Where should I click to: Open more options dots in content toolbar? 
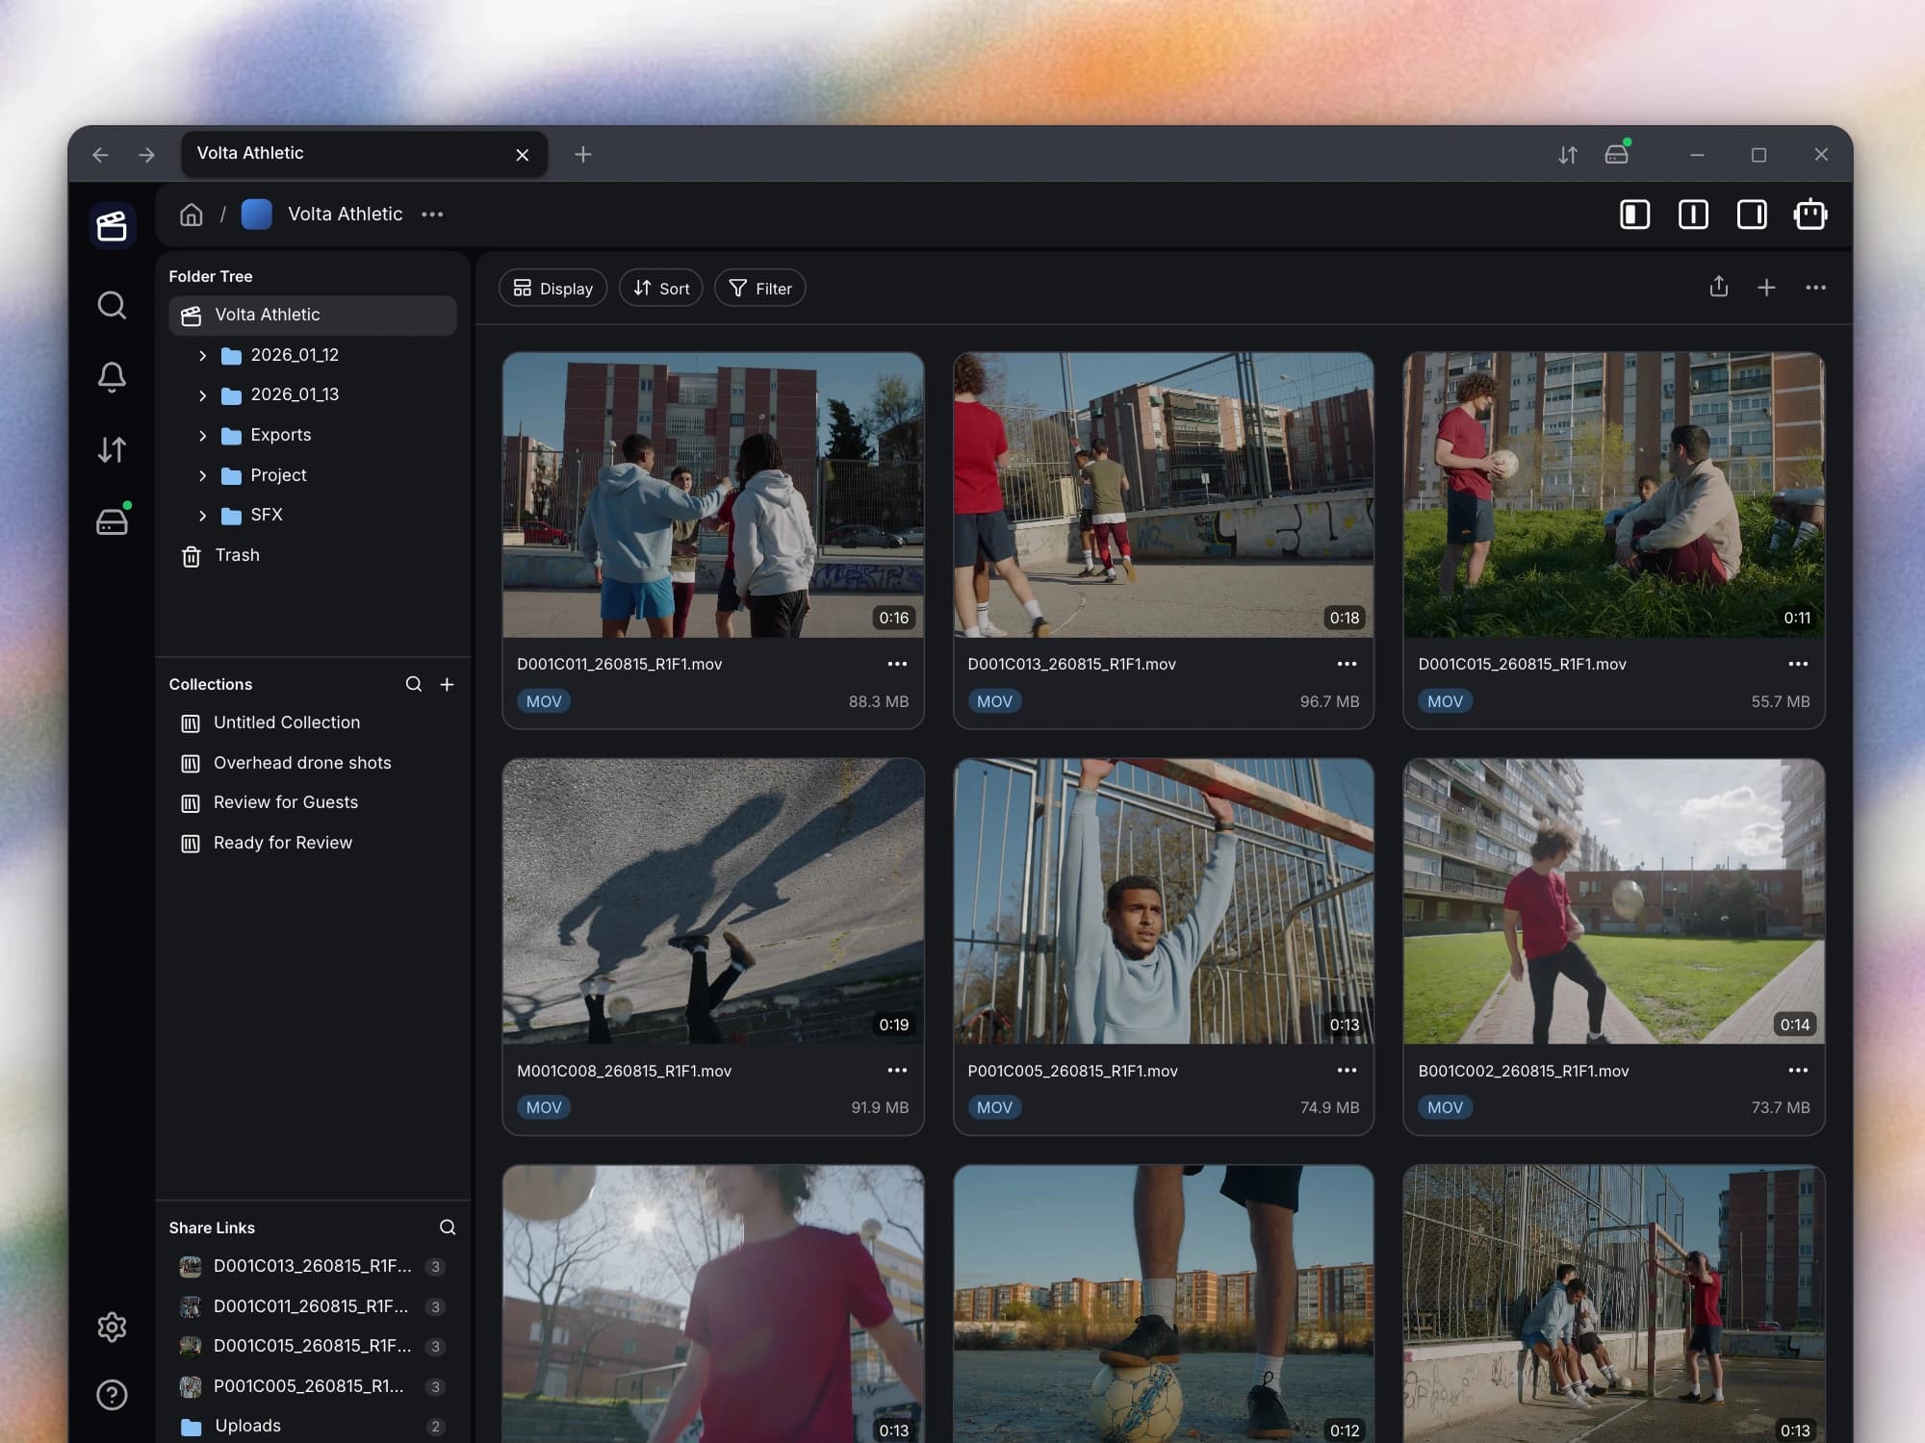1815,288
